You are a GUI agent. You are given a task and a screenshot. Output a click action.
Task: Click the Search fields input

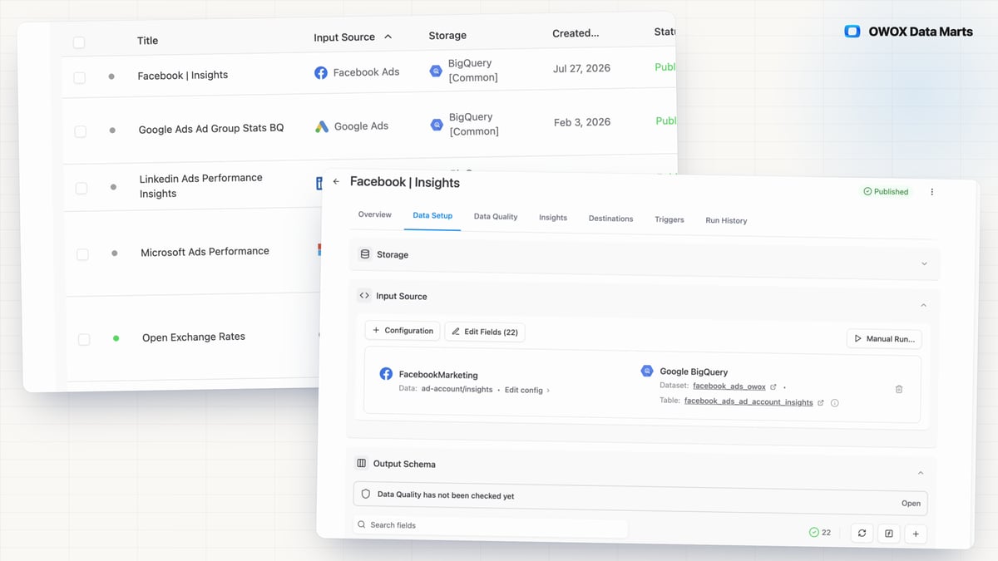pos(490,525)
